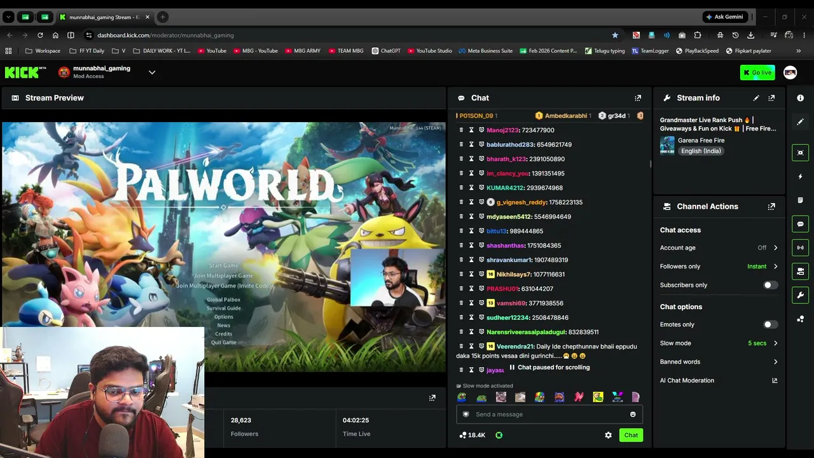Screen dimensions: 814x458
Task: Click the Ask Gemini button
Action: pos(724,17)
